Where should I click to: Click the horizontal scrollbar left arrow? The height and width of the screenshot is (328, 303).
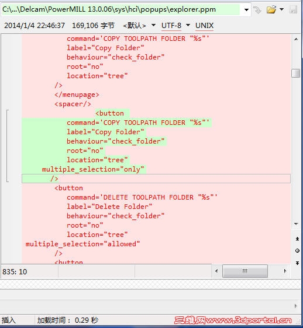(x=216, y=271)
